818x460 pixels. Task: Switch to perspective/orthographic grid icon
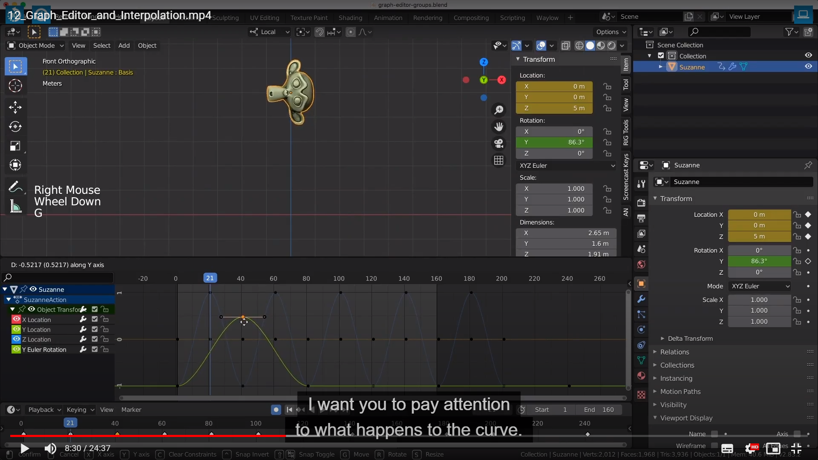point(498,161)
